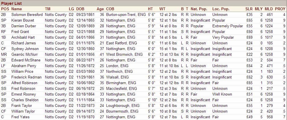Image resolution: width=287 pixels, height=120 pixels.
Task: Click weight 13 st 13 lbs
Action: [169, 54]
